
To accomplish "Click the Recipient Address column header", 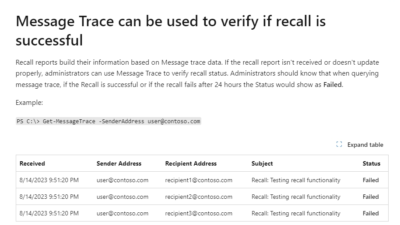I will (x=191, y=163).
